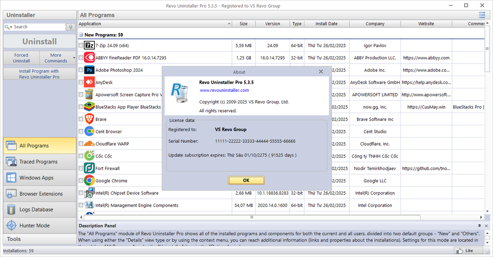Check the Cent Browser checkbox
This screenshot has width=493, height=257.
click(81, 131)
